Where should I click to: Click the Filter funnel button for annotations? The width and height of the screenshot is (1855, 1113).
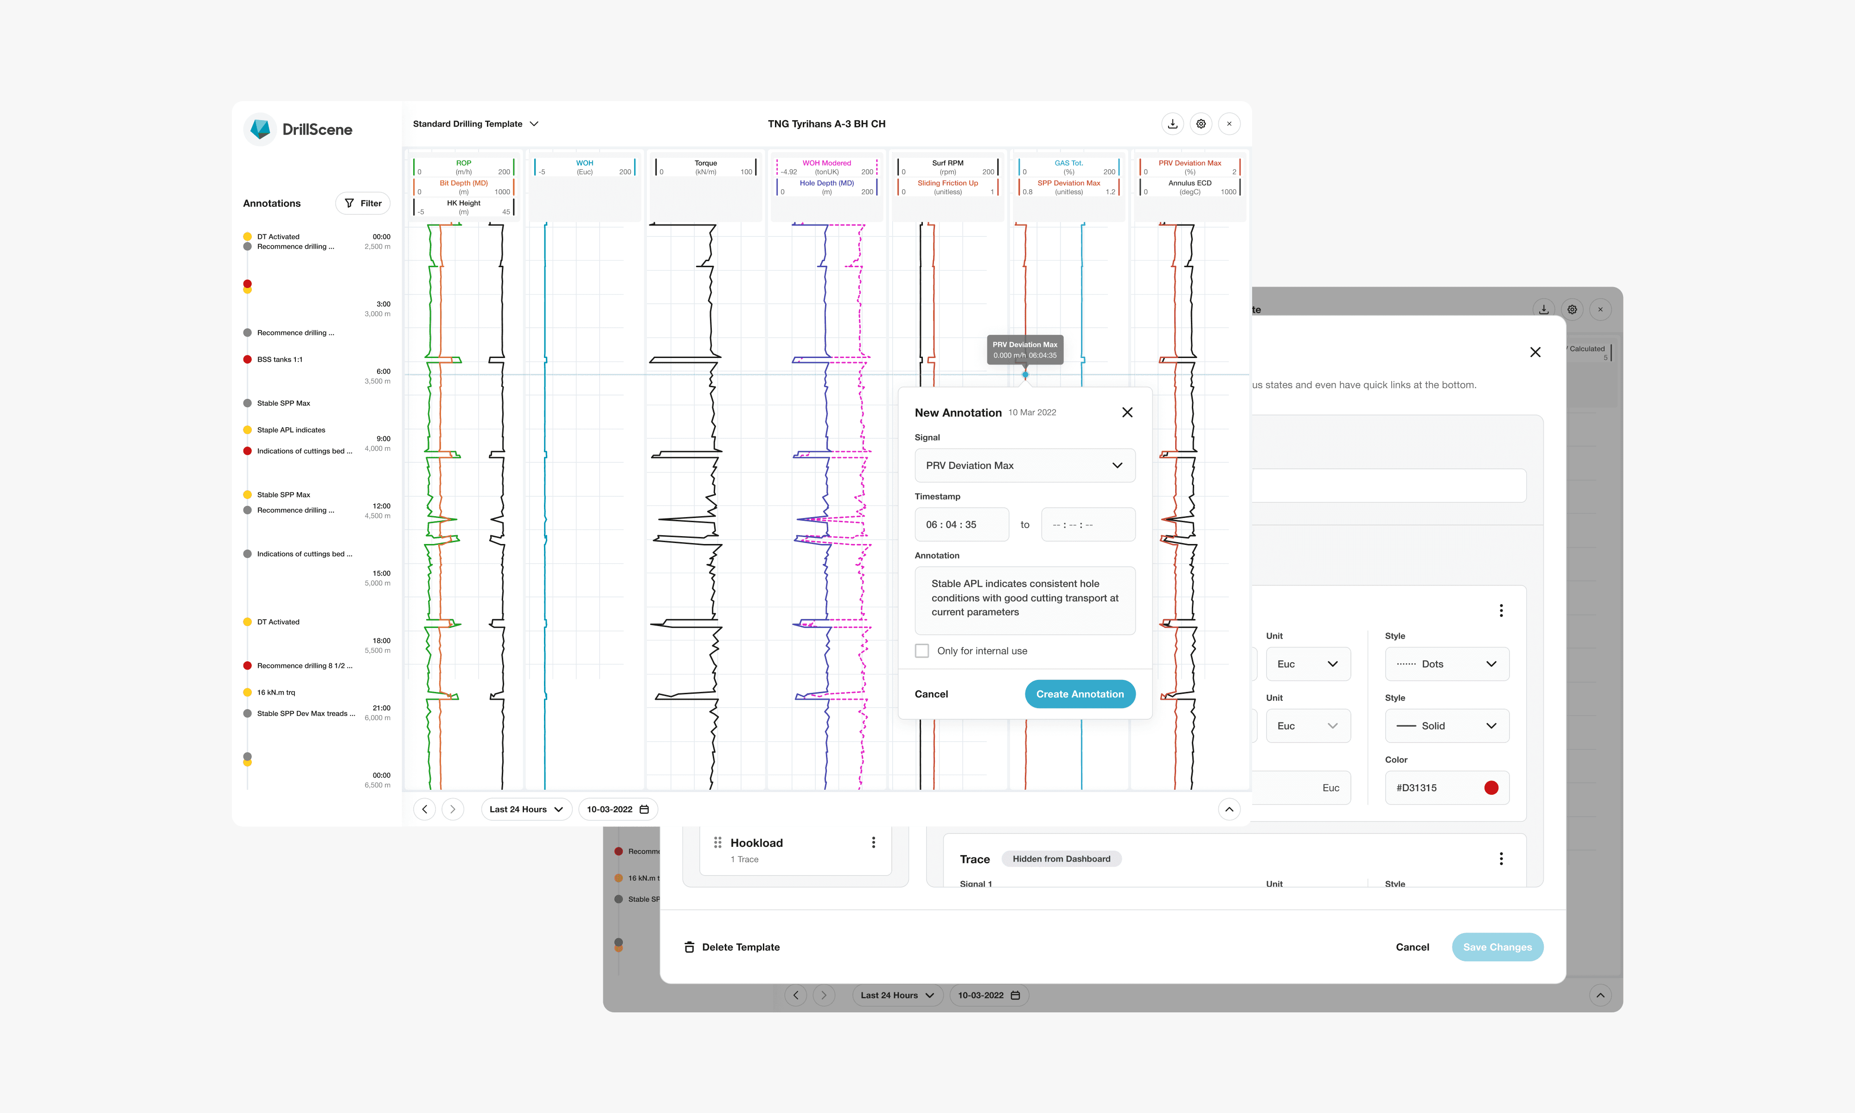pyautogui.click(x=363, y=203)
